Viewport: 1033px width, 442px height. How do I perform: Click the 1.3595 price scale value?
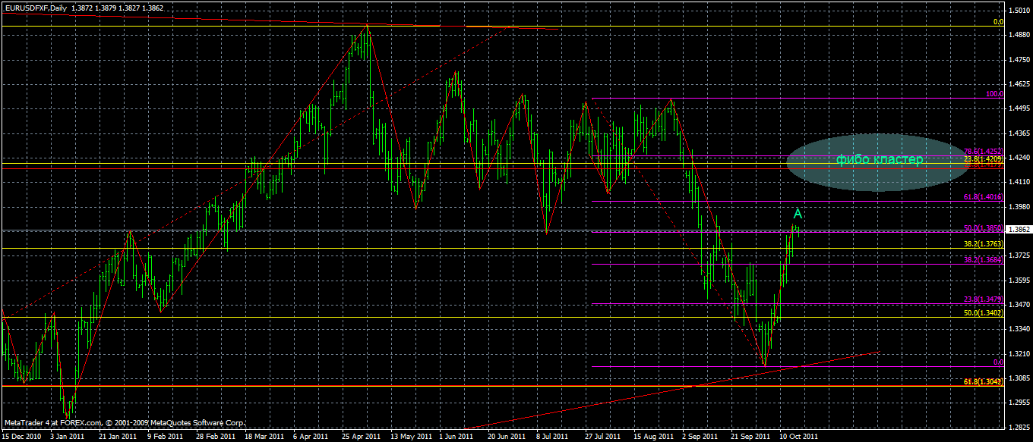point(1020,280)
